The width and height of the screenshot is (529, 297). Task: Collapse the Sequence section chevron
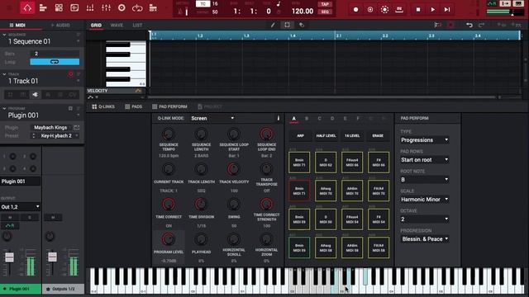[x=4, y=35]
